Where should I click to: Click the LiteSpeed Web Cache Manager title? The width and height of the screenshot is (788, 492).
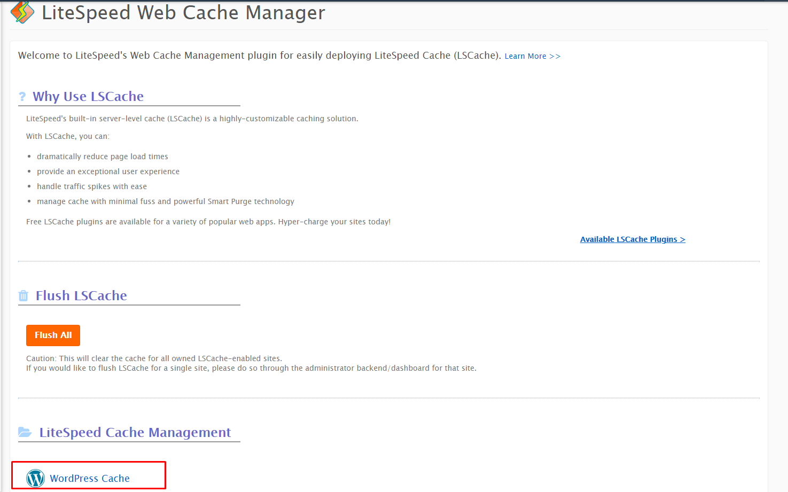pos(183,12)
